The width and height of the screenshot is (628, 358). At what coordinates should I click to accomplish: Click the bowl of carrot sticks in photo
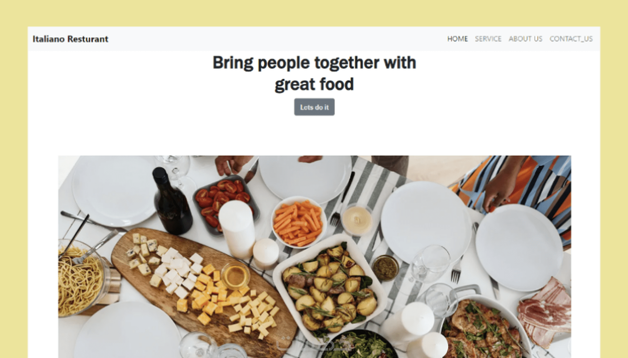pyautogui.click(x=298, y=222)
